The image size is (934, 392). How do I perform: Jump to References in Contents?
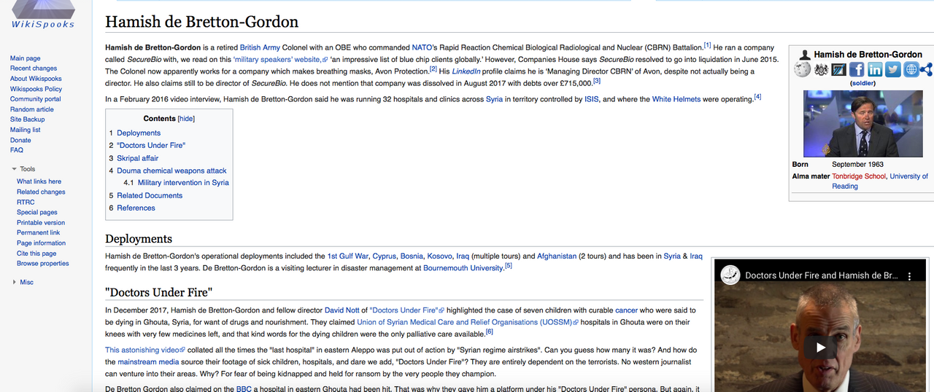[136, 208]
